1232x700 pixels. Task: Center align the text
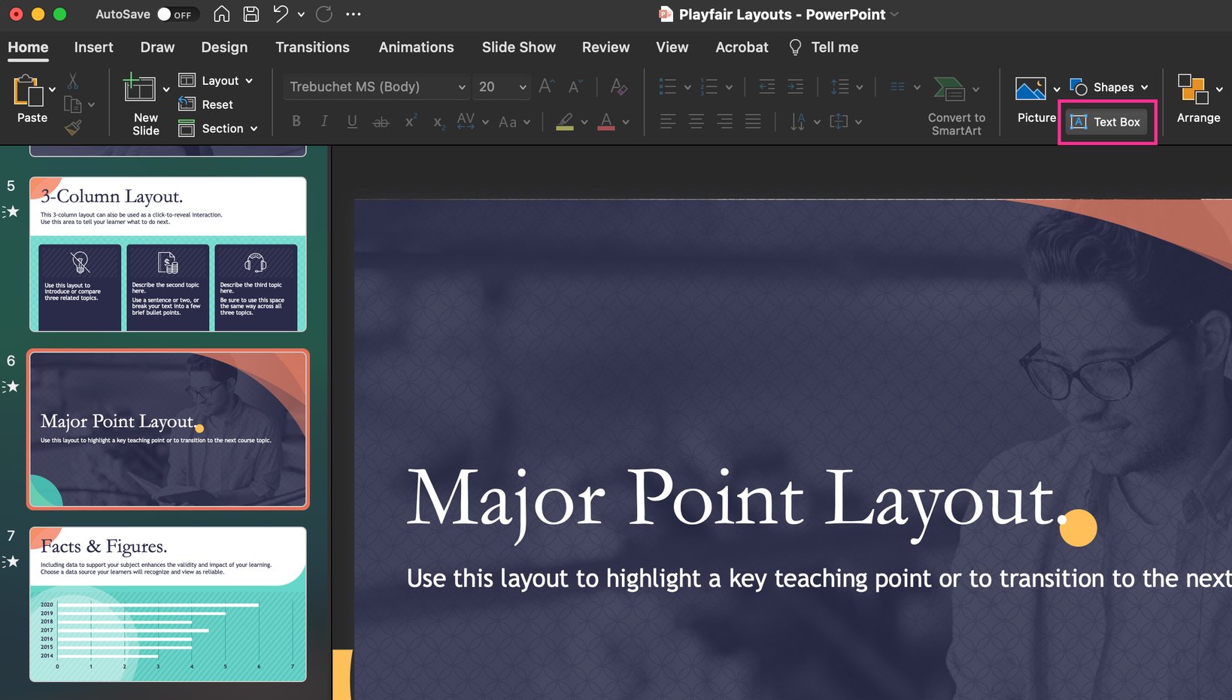[x=696, y=121]
